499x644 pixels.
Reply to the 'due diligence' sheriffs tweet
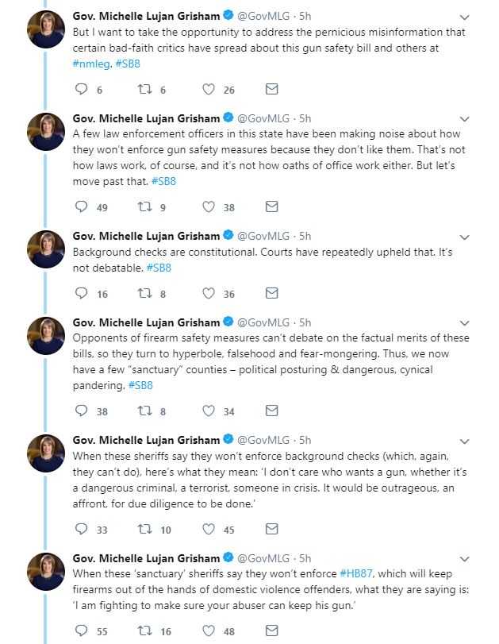[x=80, y=528]
